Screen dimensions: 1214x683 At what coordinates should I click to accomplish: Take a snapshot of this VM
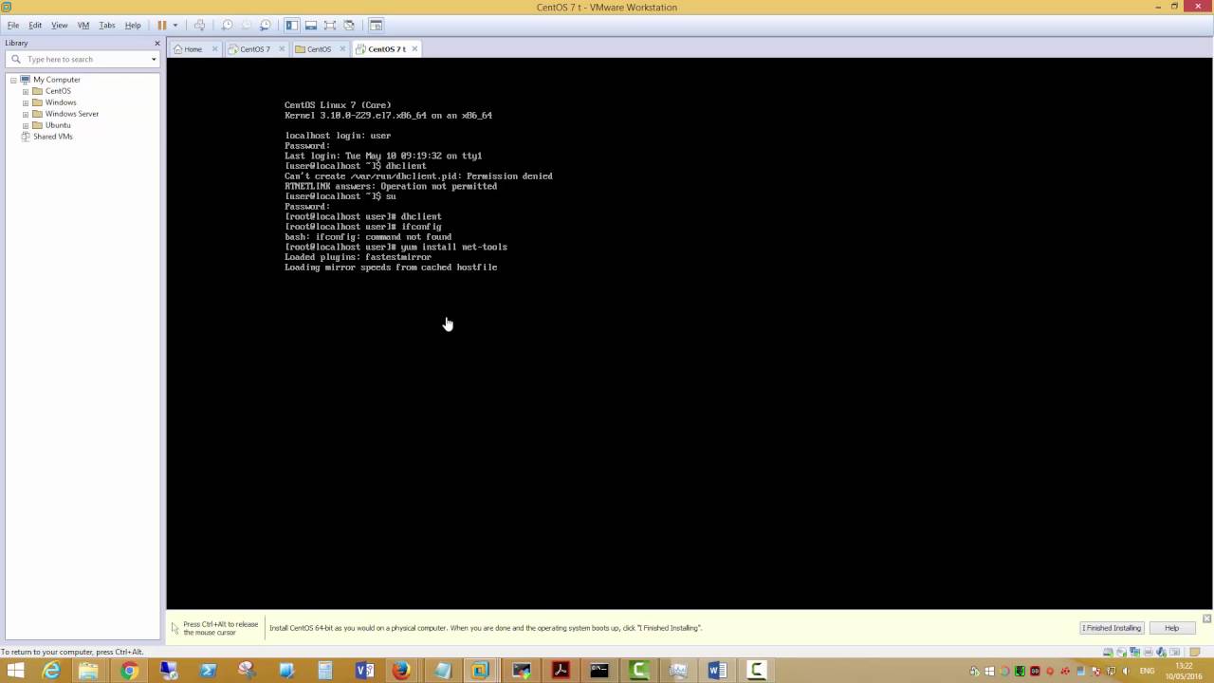(227, 26)
